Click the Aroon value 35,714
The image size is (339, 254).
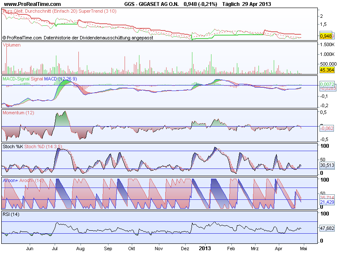click(327, 197)
